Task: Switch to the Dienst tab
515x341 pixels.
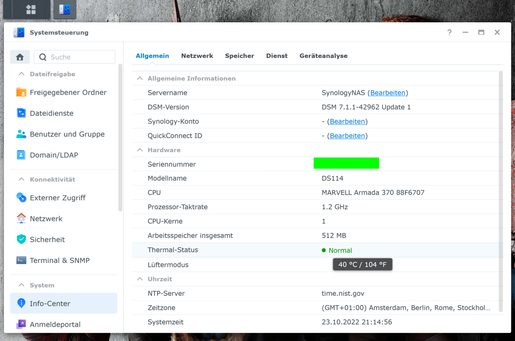Action: tap(277, 56)
